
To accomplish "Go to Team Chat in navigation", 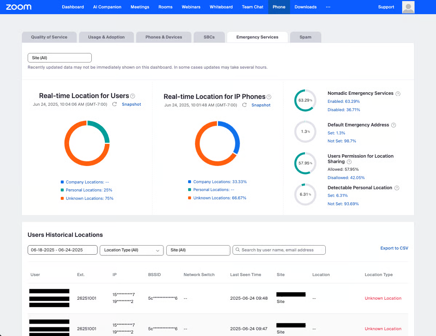I will click(252, 7).
